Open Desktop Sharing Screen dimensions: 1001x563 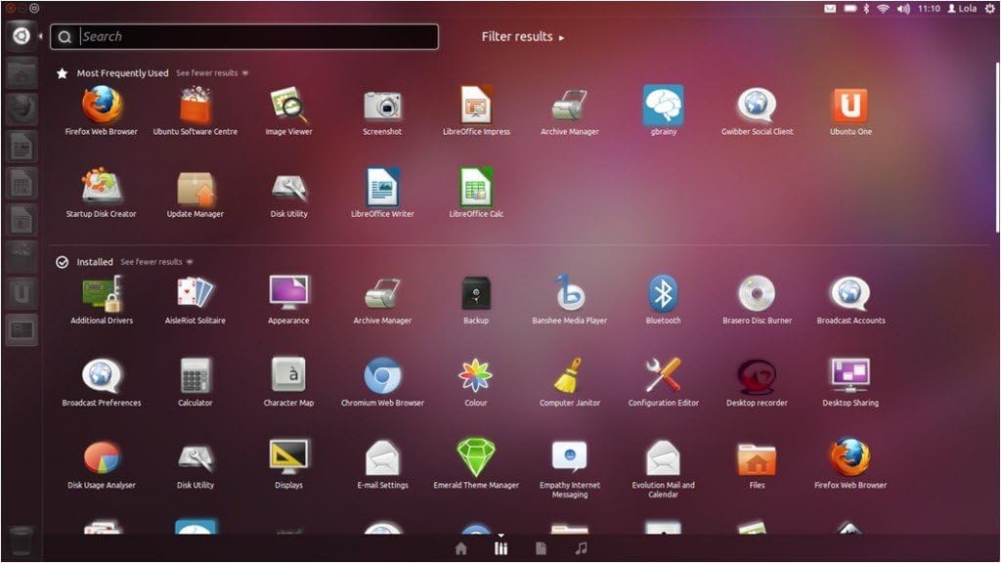pos(850,375)
